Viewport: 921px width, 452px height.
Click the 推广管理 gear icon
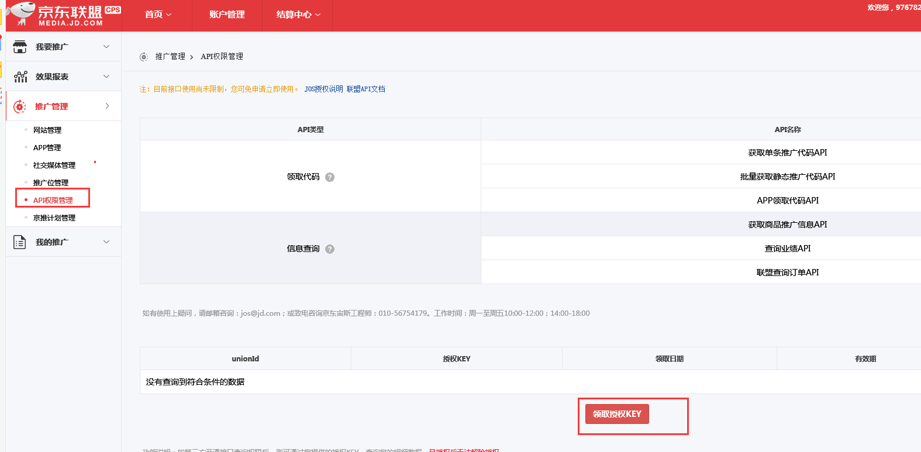click(x=20, y=106)
